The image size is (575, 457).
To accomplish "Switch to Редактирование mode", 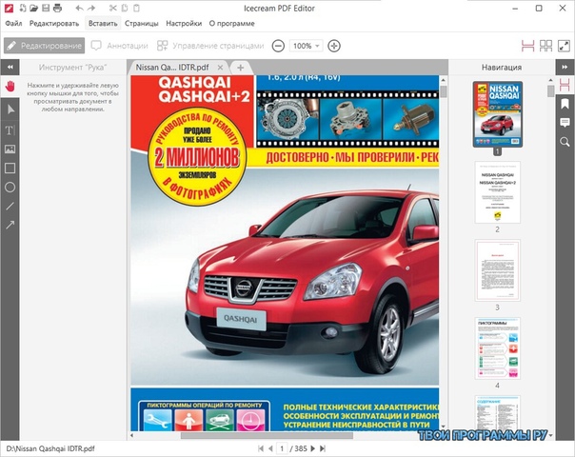I will coord(45,46).
